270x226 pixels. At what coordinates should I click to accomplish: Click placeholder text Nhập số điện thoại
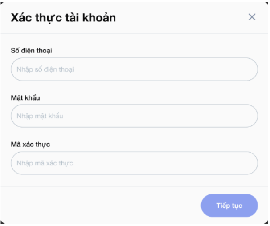coord(45,69)
